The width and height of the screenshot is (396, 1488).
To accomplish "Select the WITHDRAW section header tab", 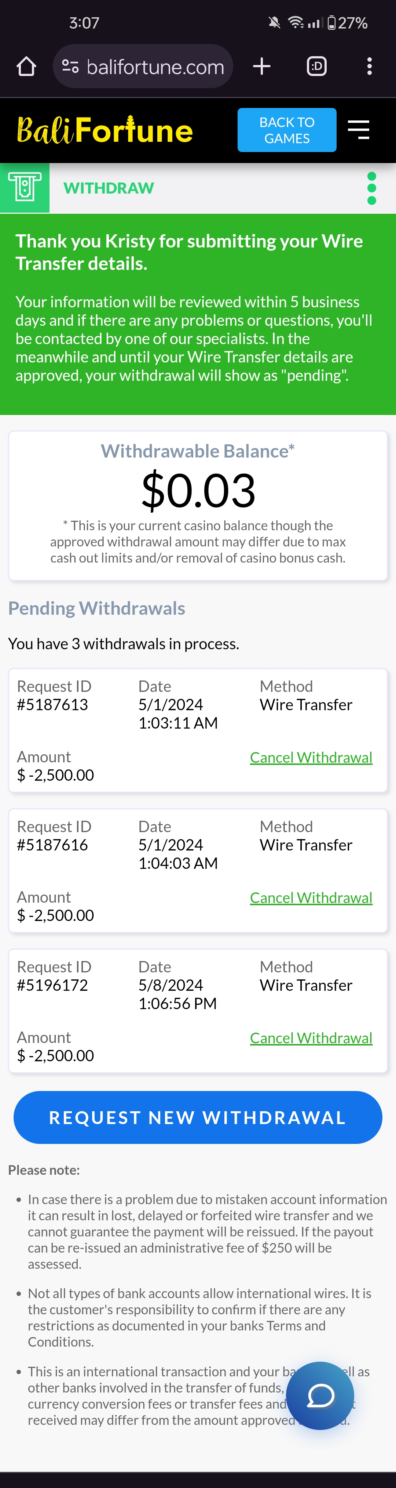I will pos(109,188).
